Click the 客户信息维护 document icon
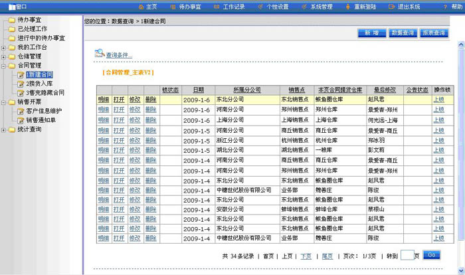The width and height of the screenshot is (465, 275). coord(21,111)
